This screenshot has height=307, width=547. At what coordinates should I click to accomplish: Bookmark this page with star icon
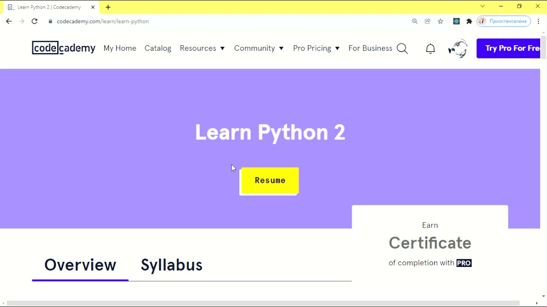[441, 21]
